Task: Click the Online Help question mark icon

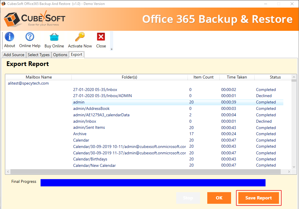Action: (x=30, y=37)
